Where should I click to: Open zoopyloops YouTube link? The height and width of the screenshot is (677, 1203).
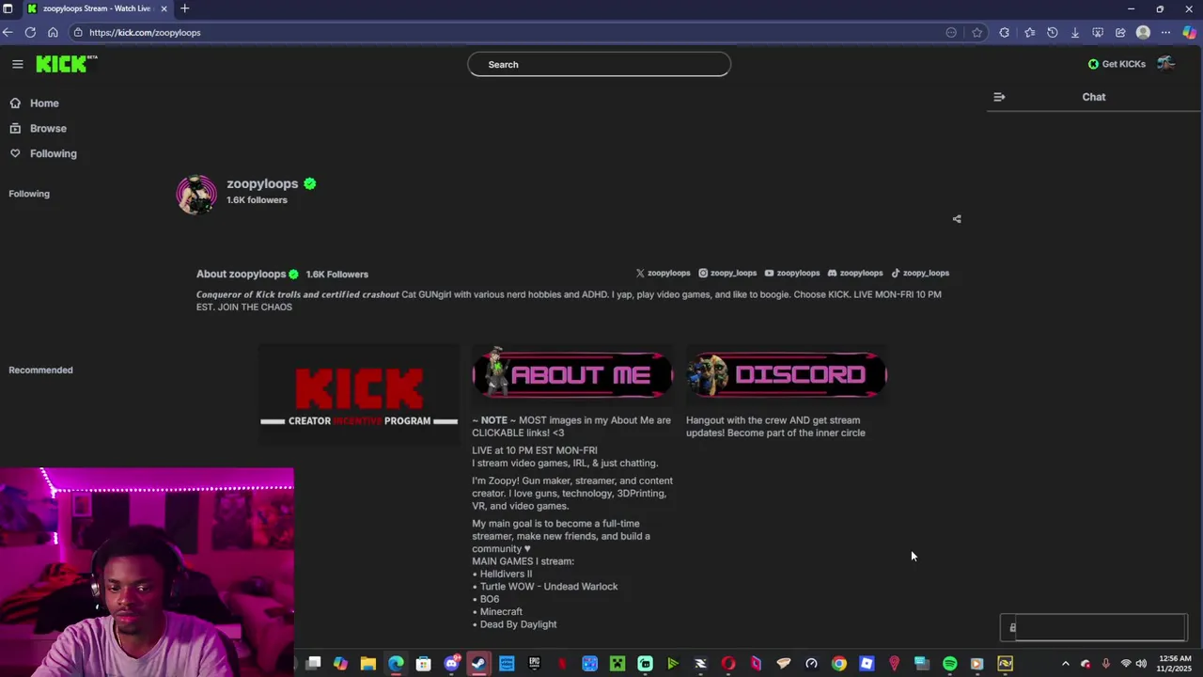point(791,273)
